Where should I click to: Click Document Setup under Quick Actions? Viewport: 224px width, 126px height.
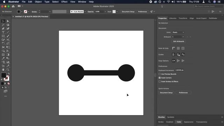click(x=166, y=92)
